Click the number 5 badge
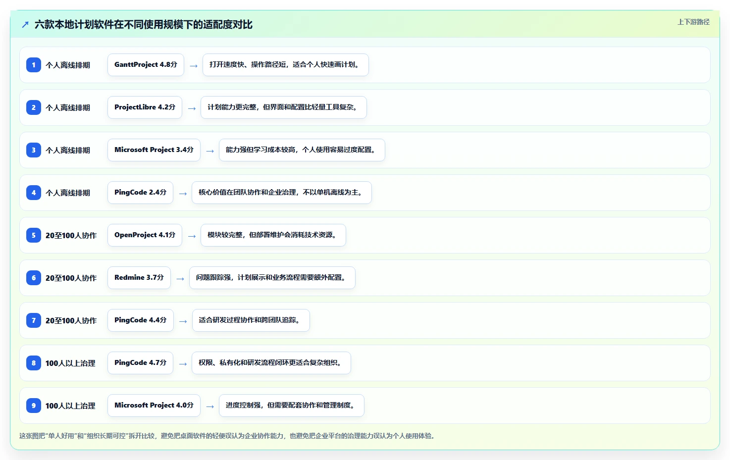This screenshot has width=730, height=460. [34, 235]
